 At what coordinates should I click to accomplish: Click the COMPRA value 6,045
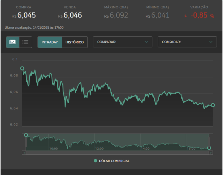[26, 15]
